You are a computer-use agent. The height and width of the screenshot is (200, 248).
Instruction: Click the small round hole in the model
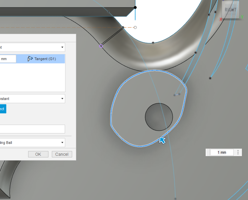click(159, 117)
